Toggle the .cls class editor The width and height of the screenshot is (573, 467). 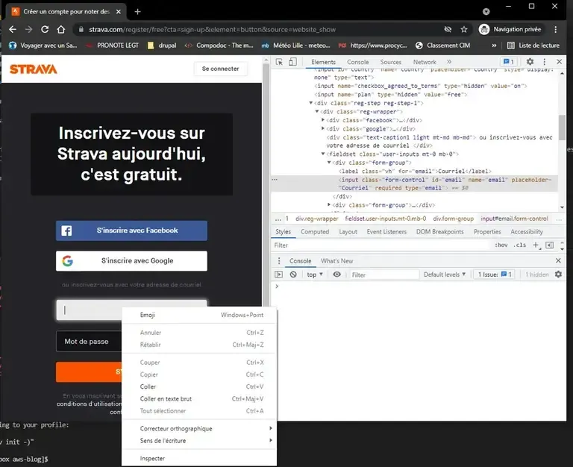pyautogui.click(x=519, y=245)
